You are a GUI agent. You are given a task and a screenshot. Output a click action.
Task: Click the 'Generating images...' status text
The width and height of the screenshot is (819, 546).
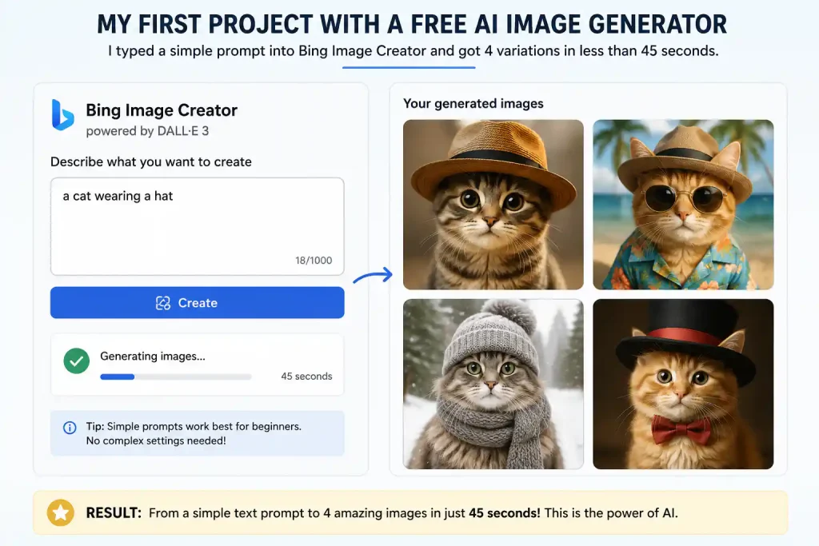point(153,356)
